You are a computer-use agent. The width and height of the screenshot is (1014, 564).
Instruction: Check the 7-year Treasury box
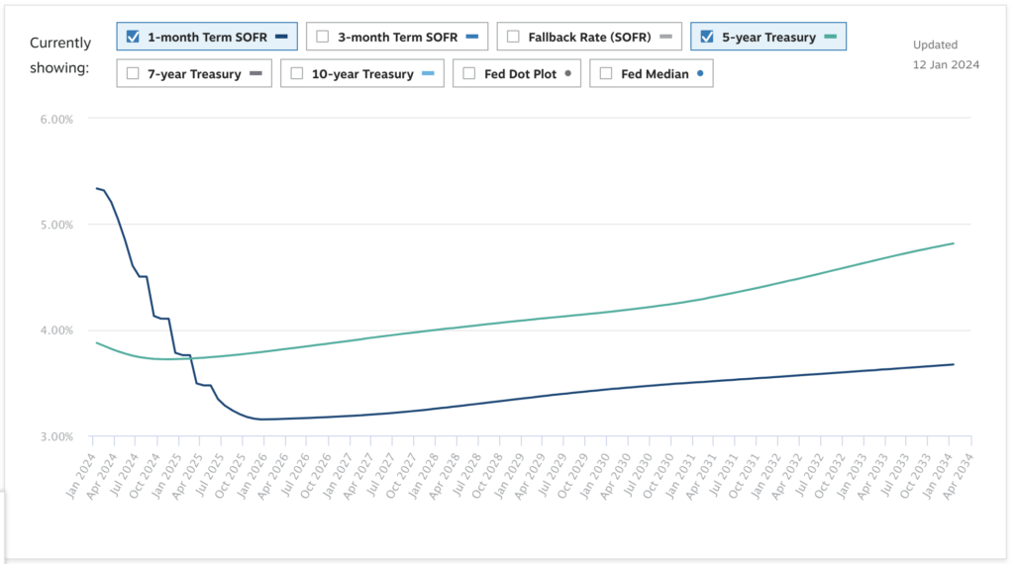tap(133, 73)
